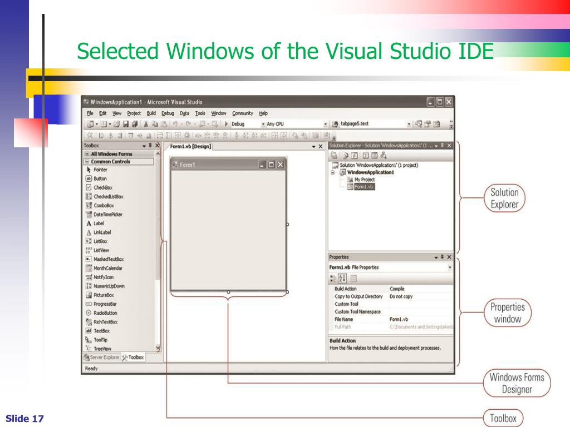The height and width of the screenshot is (427, 570).
Task: Select the Pointer tool in the Toolbox
Action: (x=97, y=170)
